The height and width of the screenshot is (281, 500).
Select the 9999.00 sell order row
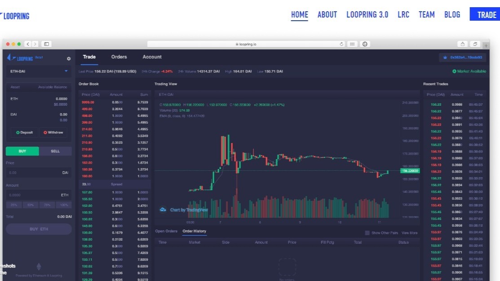115,103
